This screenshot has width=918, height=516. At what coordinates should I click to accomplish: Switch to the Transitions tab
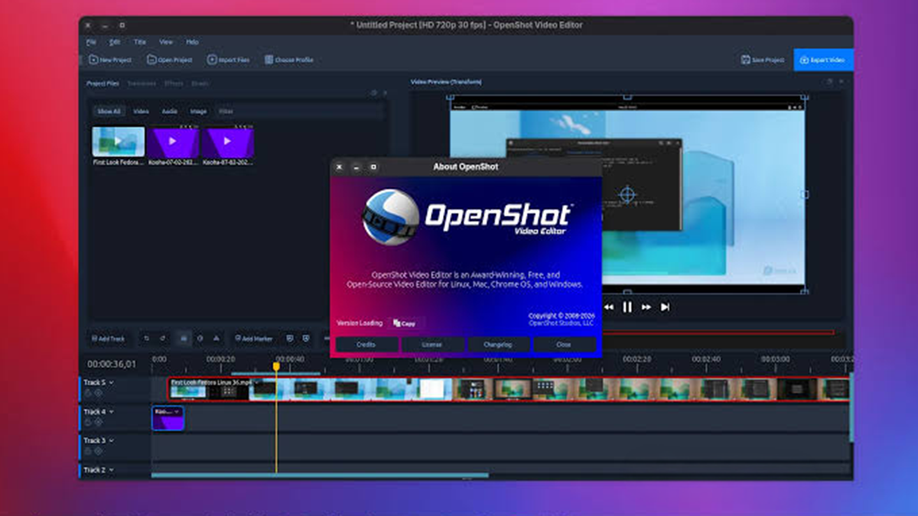coord(142,83)
